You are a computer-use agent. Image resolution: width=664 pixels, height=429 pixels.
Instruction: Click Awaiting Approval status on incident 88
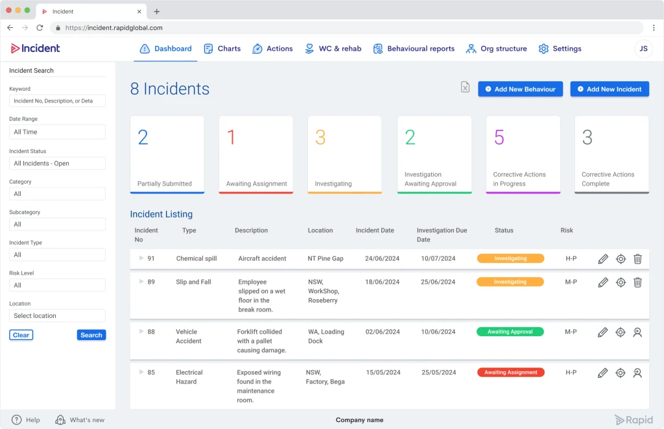click(510, 332)
